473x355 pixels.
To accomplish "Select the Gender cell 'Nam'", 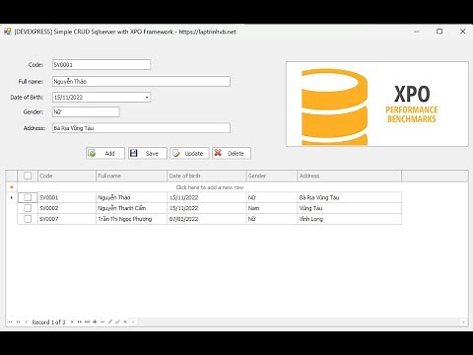I will click(x=272, y=208).
